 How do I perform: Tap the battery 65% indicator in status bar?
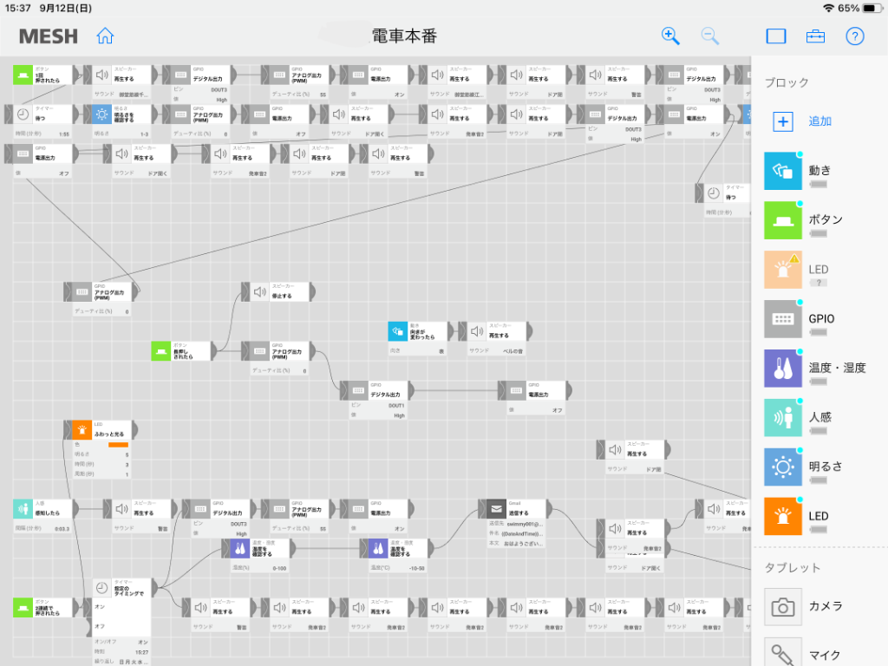click(x=859, y=8)
